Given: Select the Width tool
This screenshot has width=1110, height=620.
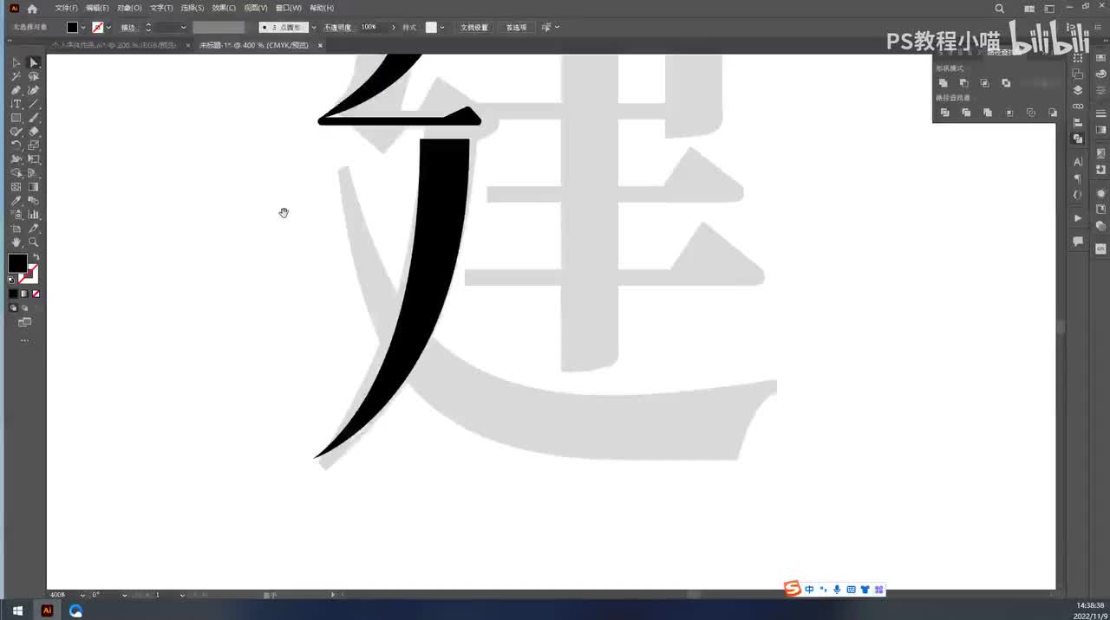Looking at the screenshot, I should (16, 159).
